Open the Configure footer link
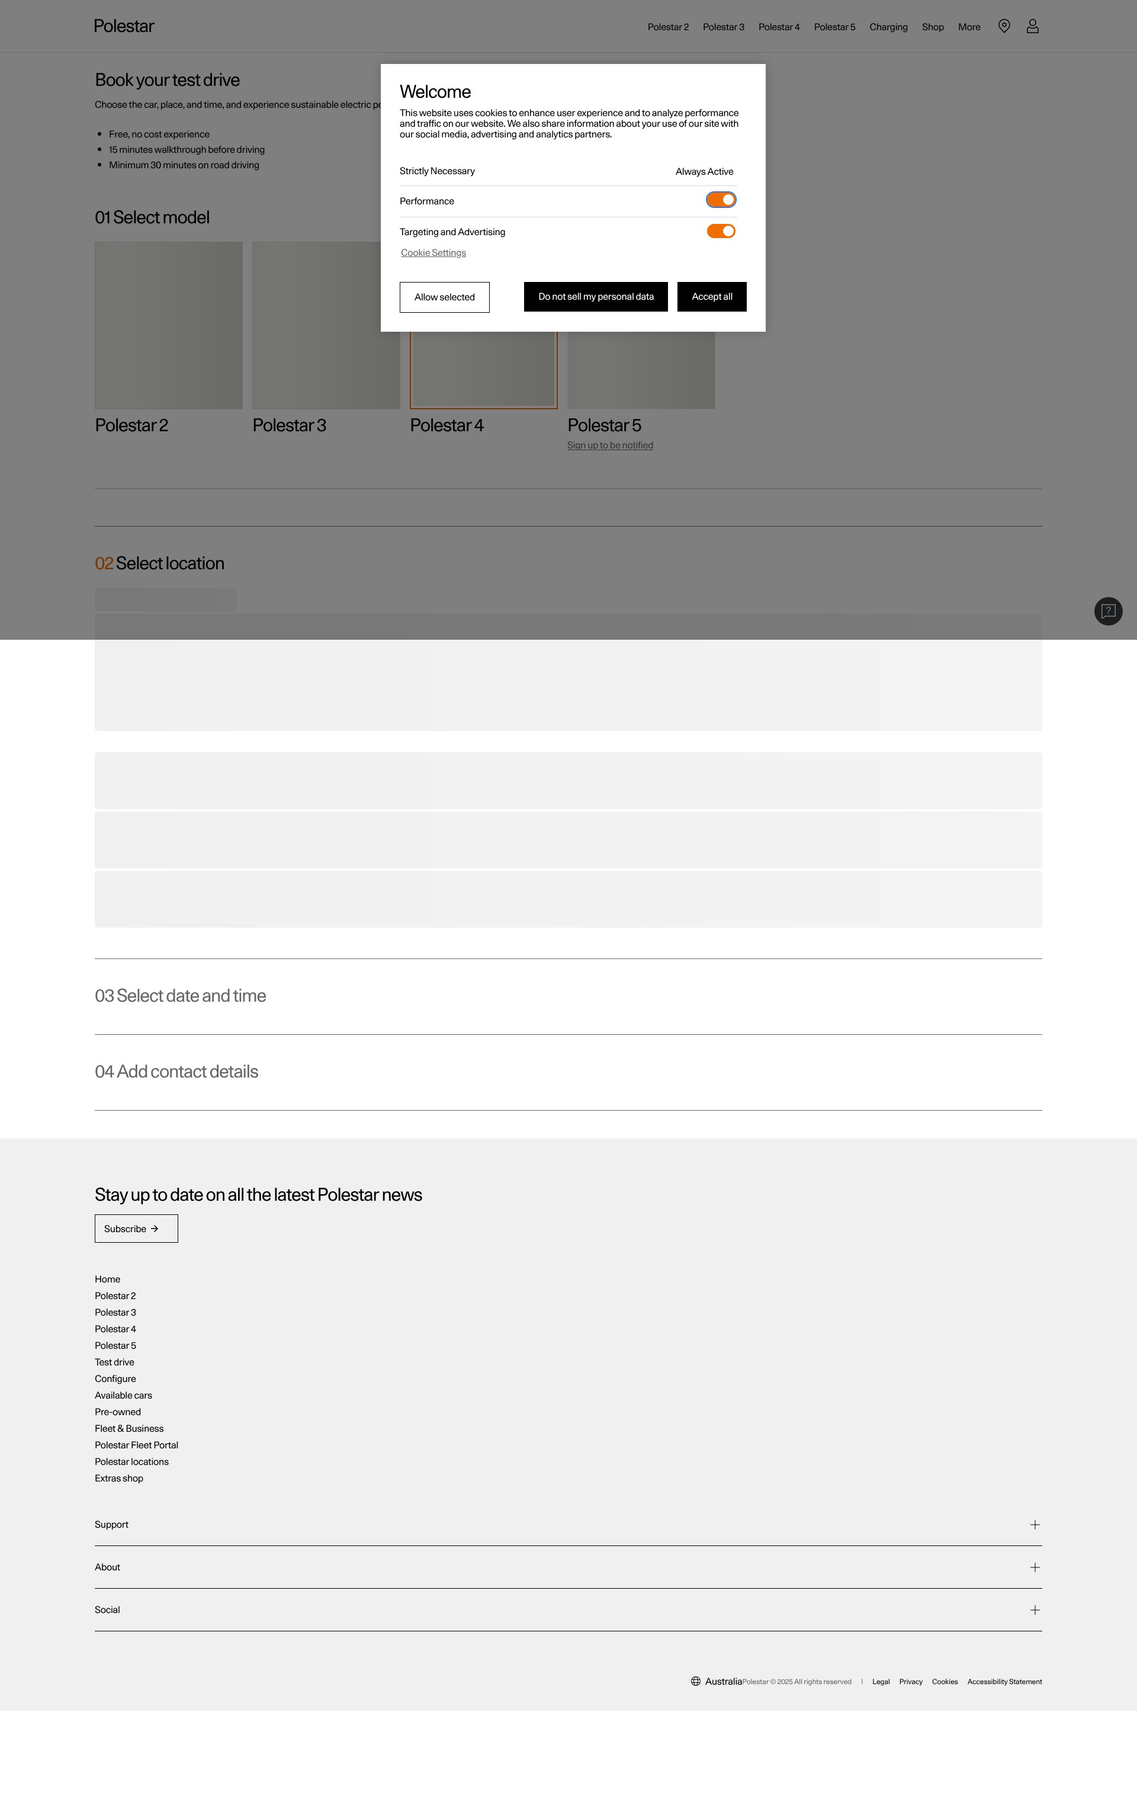 115,1378
